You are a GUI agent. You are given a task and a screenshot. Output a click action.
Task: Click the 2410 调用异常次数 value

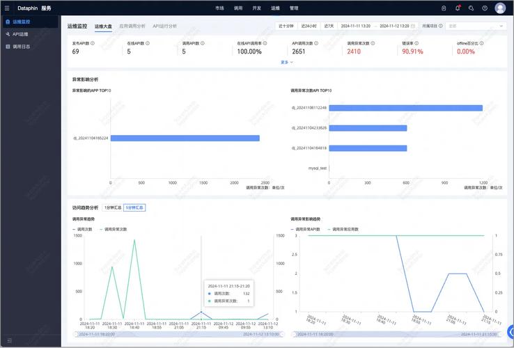click(x=354, y=52)
